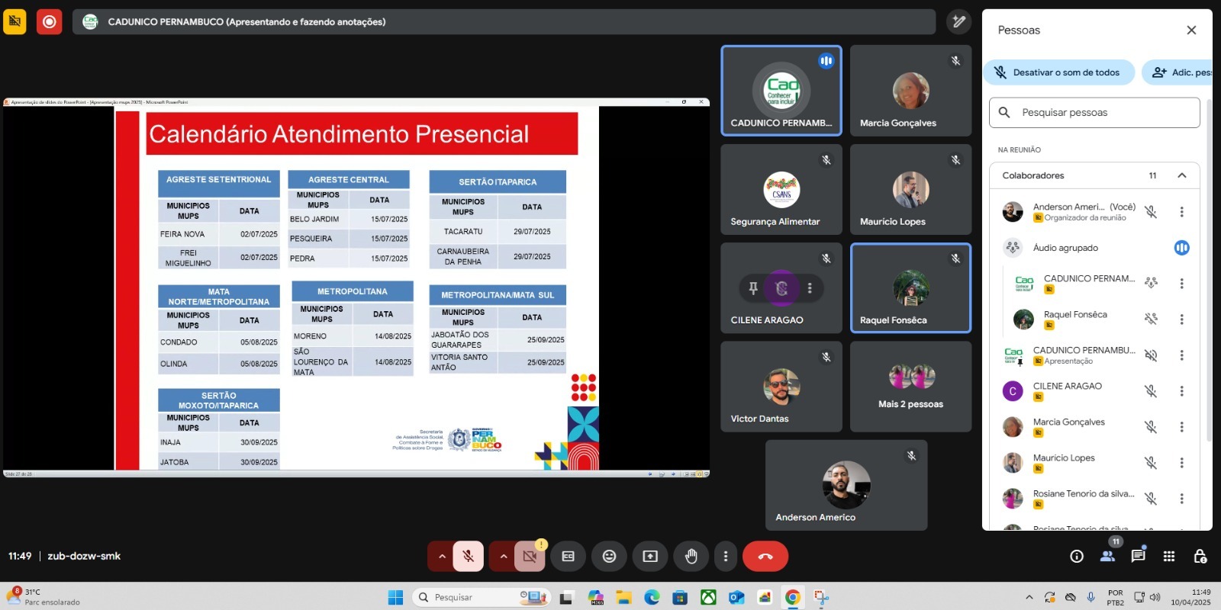Open the meeting details info icon

(x=1077, y=556)
